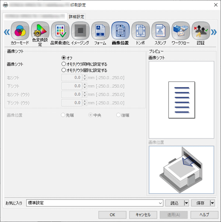Click the 右シフト (ウラ) value field
This screenshot has width=221, height=222.
pyautogui.click(x=72, y=94)
